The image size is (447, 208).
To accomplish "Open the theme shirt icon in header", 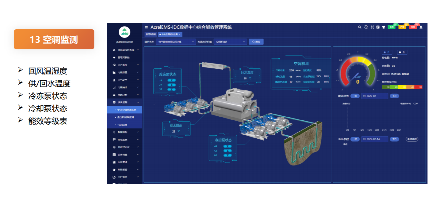I will (x=384, y=27).
